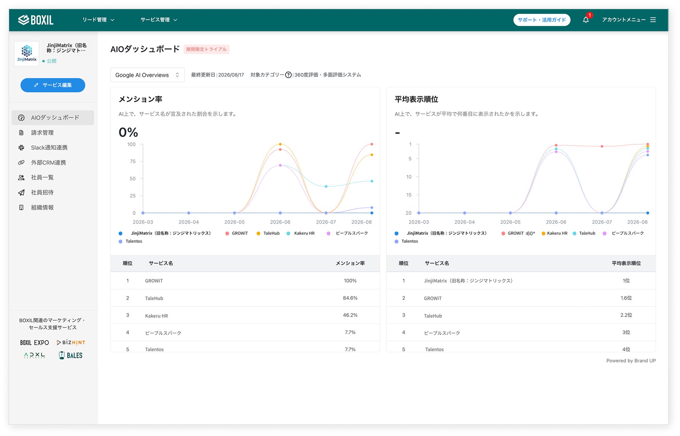Screen dimensions: 680x436
Task: Click the AIO dashboard gauge icon
Action: coord(21,118)
